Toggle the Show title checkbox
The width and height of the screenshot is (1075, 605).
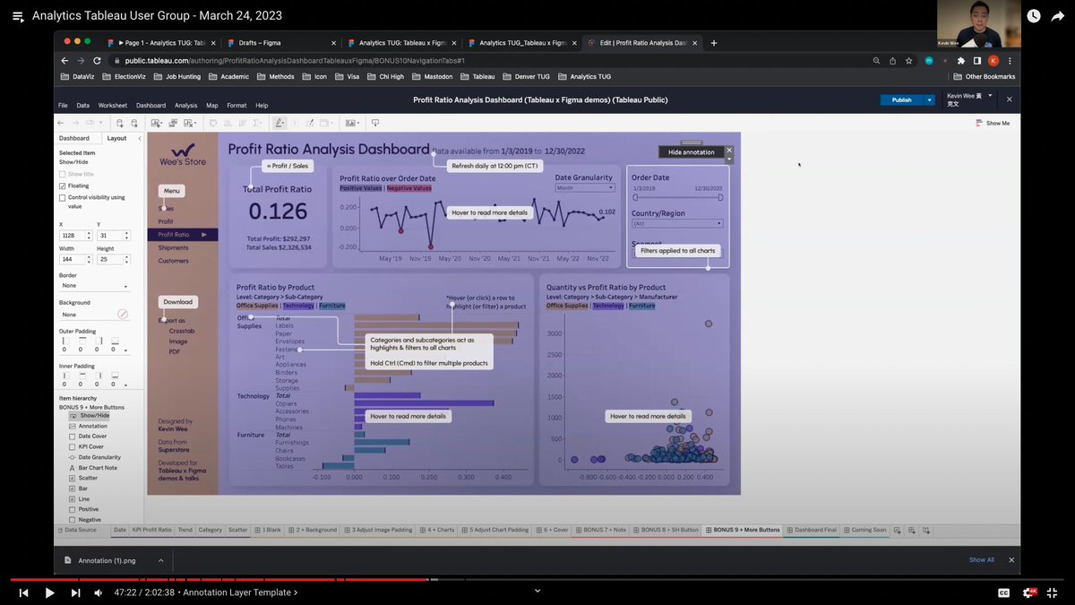point(63,174)
